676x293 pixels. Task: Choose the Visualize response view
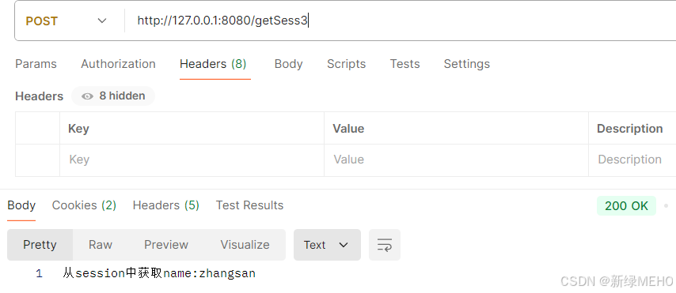(x=245, y=245)
